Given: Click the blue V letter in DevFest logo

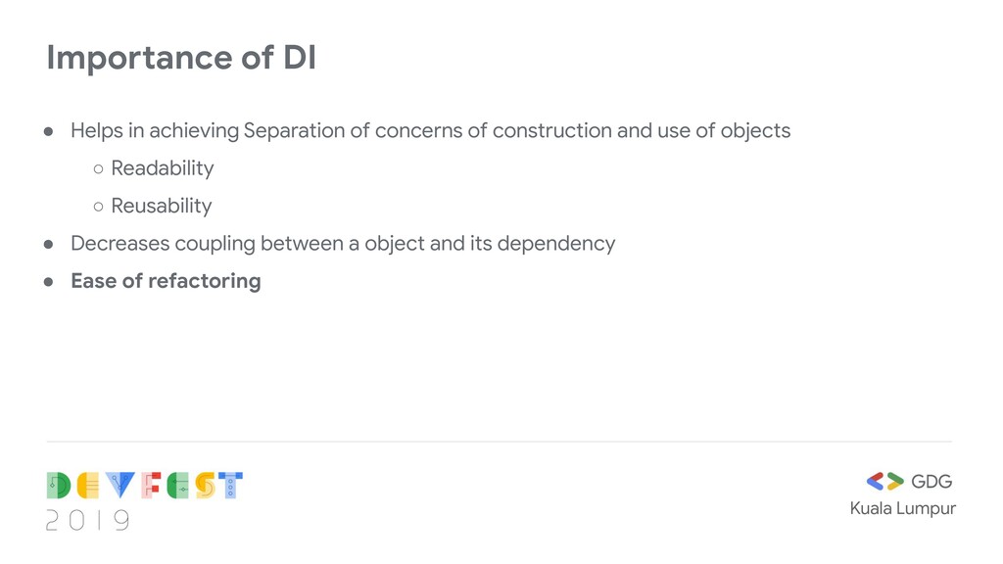Looking at the screenshot, I should point(120,486).
